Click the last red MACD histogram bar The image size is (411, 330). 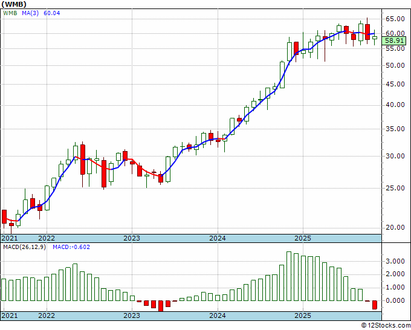click(x=375, y=305)
